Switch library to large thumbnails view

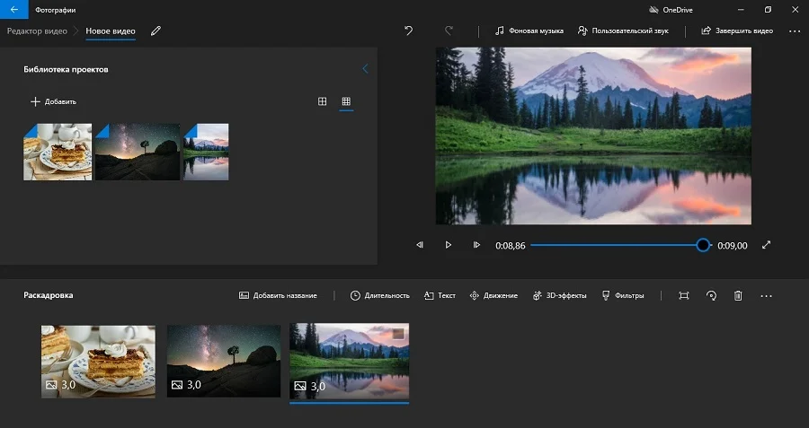[x=322, y=101]
